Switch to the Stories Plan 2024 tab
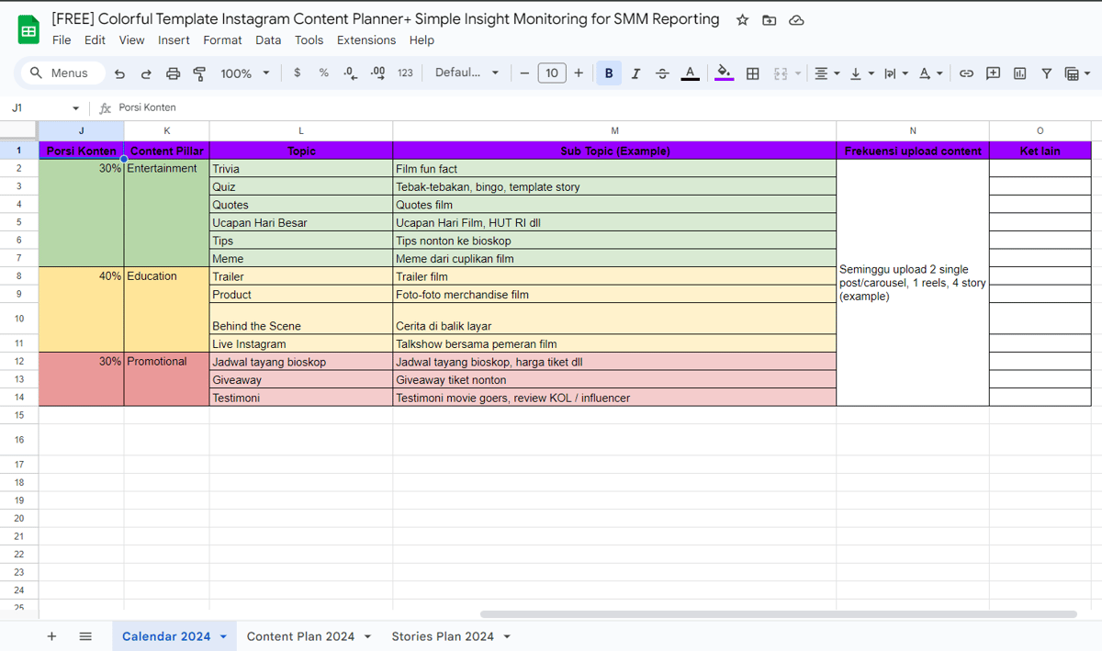Image resolution: width=1102 pixels, height=651 pixels. click(442, 635)
